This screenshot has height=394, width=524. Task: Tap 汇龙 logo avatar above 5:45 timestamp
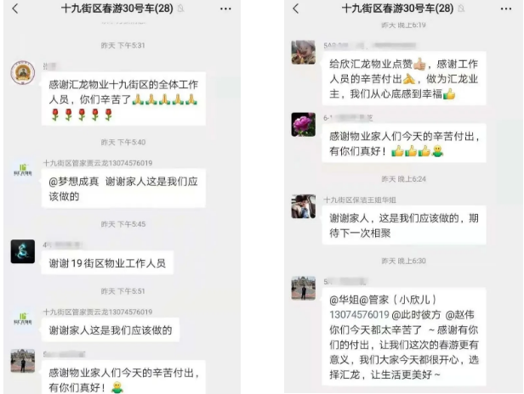pyautogui.click(x=23, y=170)
